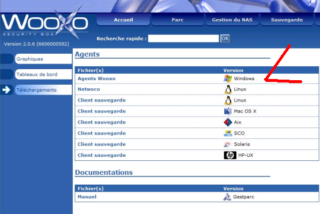
Task: Open the Netwoco download link
Action: pyautogui.click(x=89, y=89)
